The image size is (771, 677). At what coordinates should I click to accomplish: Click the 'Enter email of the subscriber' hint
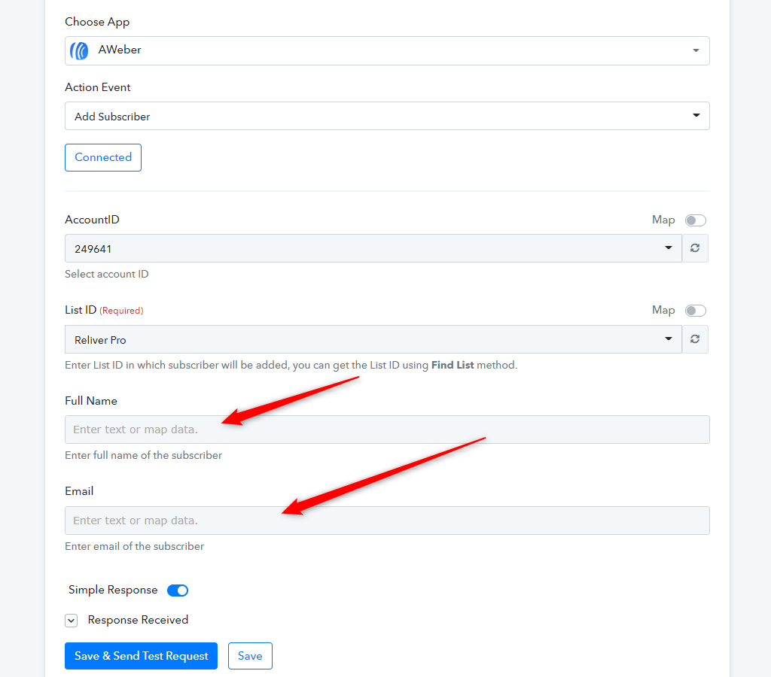coord(134,546)
